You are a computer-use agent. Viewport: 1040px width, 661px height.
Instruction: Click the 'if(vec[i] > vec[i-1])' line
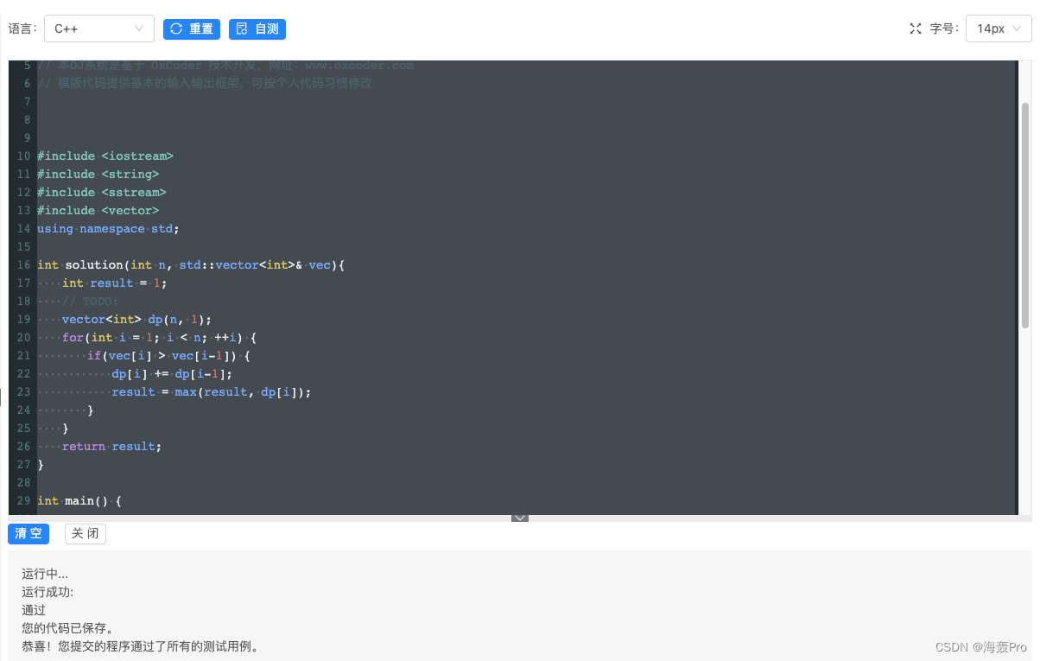(168, 356)
